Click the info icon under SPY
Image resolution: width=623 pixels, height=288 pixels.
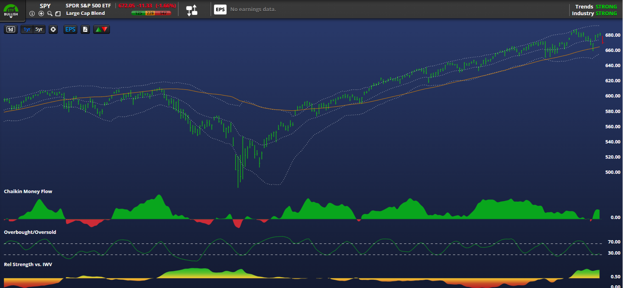(32, 14)
